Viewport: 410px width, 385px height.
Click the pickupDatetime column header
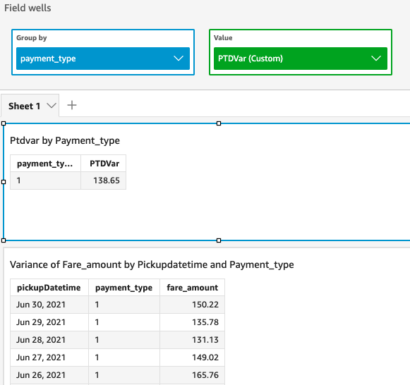[49, 288]
